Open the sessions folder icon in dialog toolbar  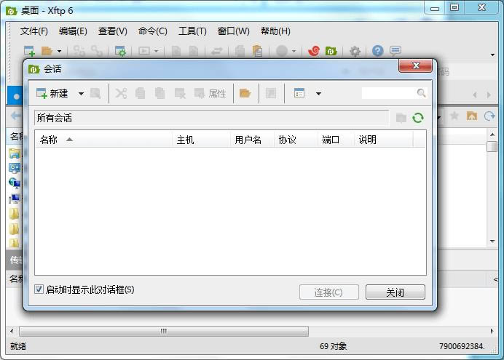(x=245, y=93)
